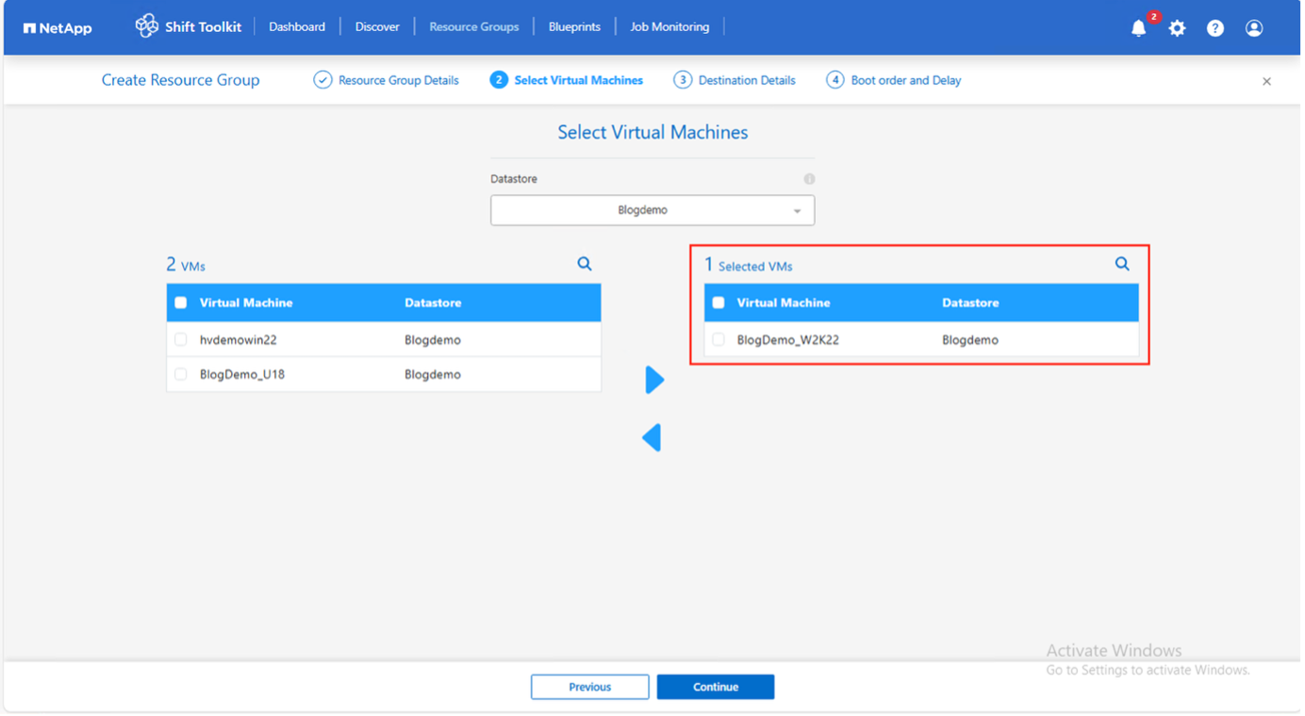Go to the Job Monitoring menu
This screenshot has width=1305, height=716.
669,26
